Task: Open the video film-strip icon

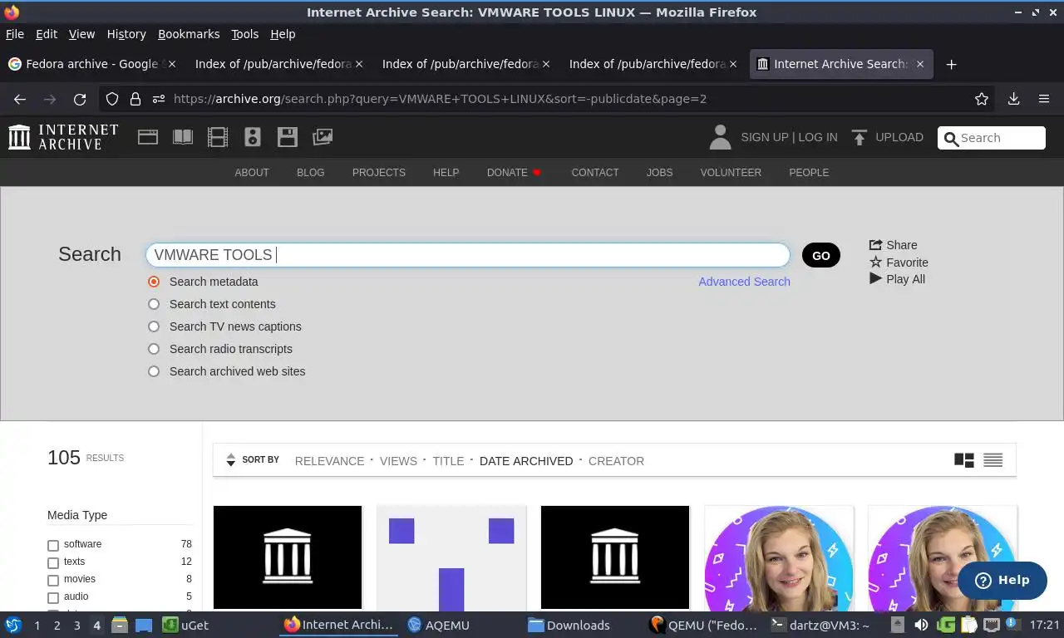Action: point(218,137)
